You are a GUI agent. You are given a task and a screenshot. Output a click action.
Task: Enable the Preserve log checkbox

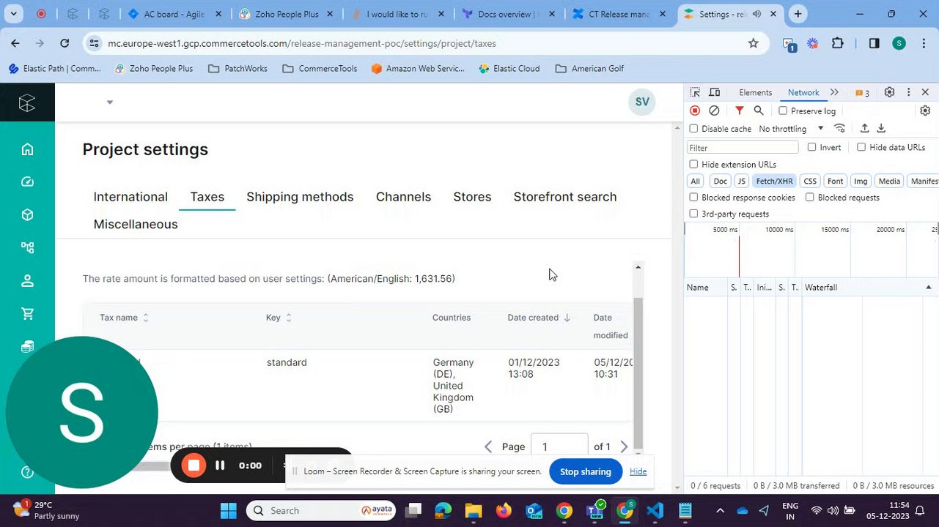coord(783,111)
